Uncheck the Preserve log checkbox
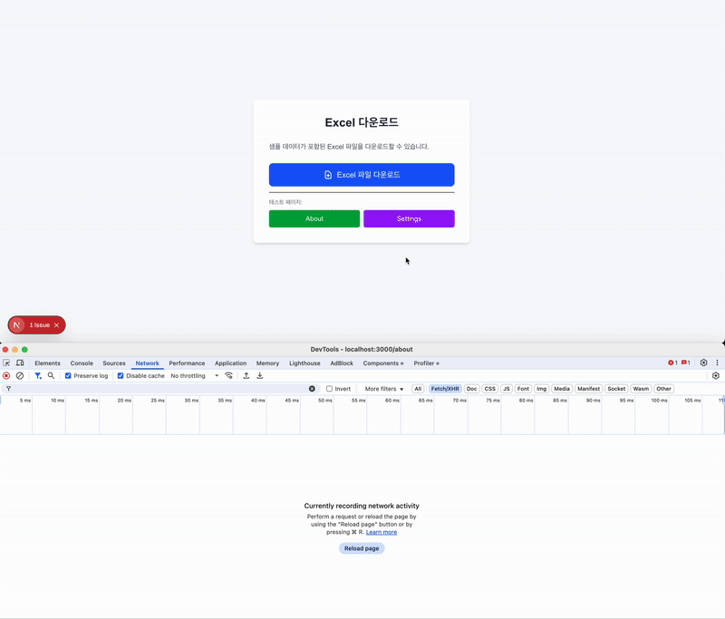Viewport: 725px width, 619px height. [69, 375]
